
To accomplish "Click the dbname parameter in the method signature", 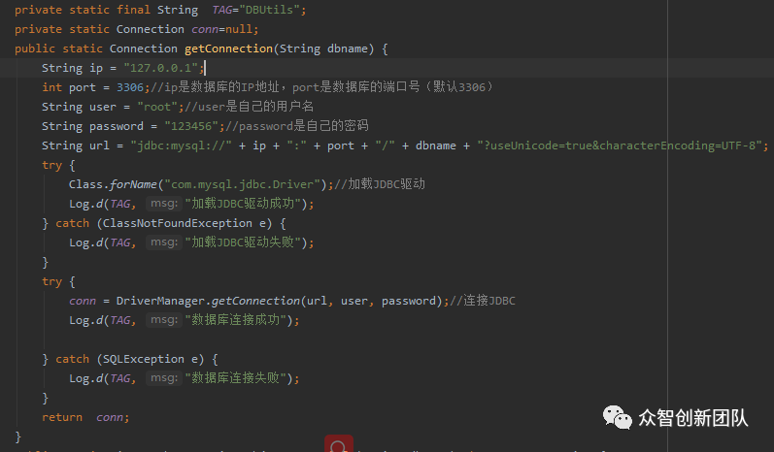I will coord(347,48).
